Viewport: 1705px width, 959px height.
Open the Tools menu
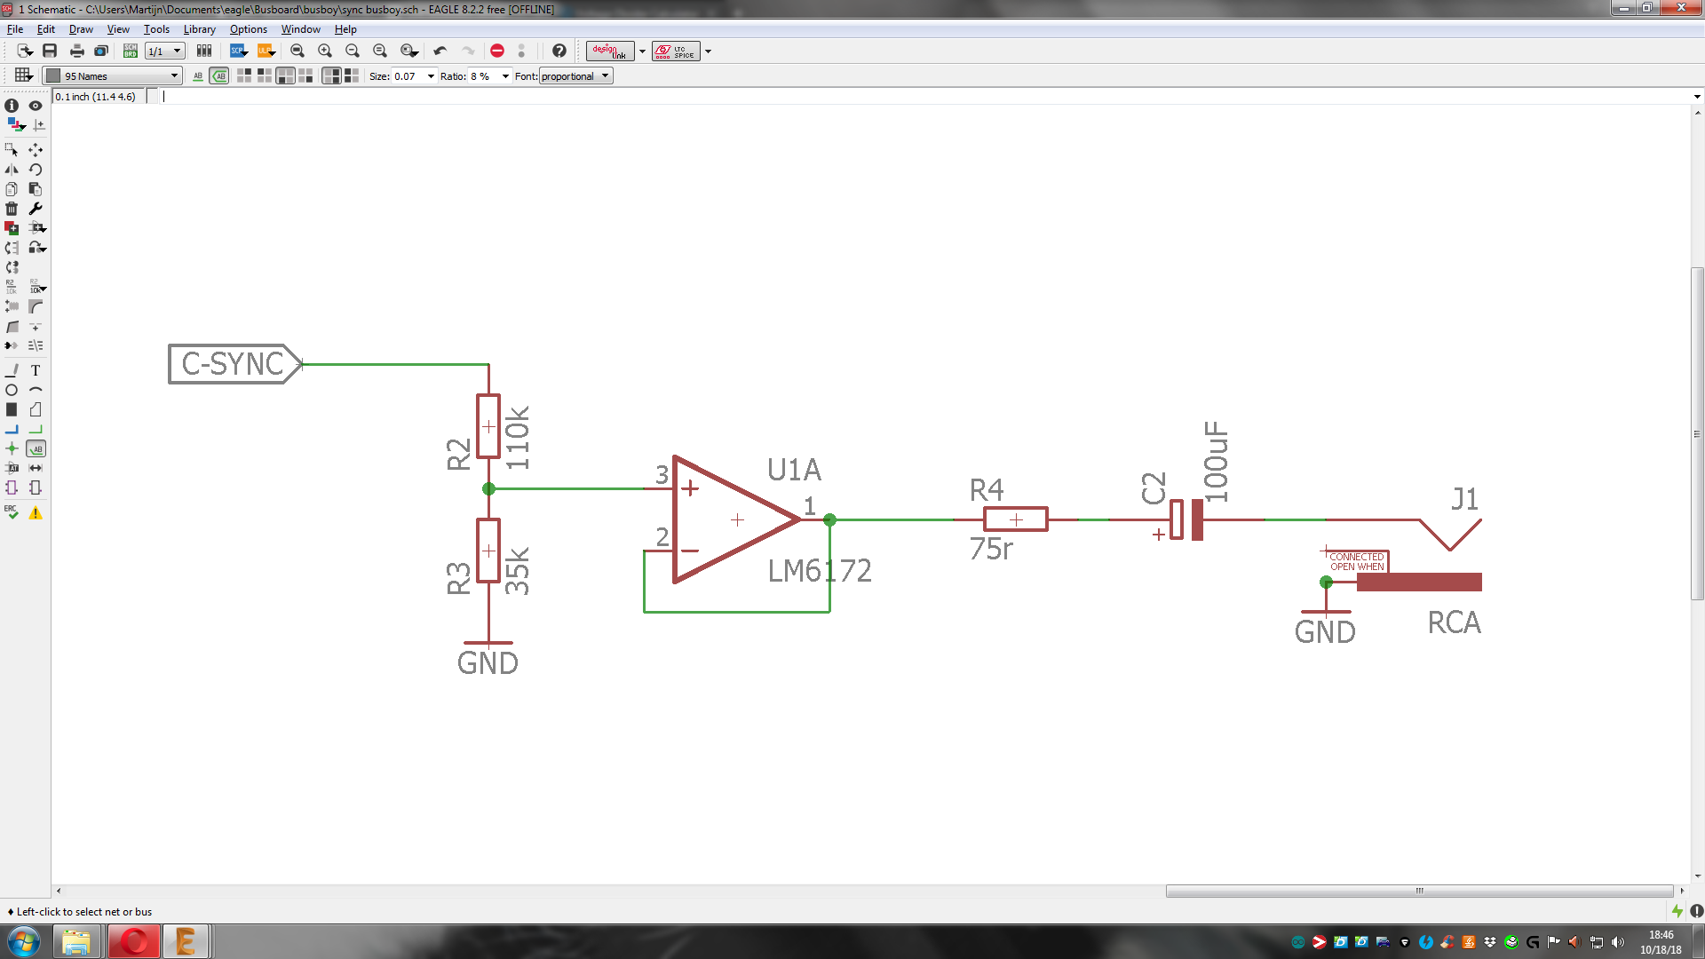coord(156,29)
